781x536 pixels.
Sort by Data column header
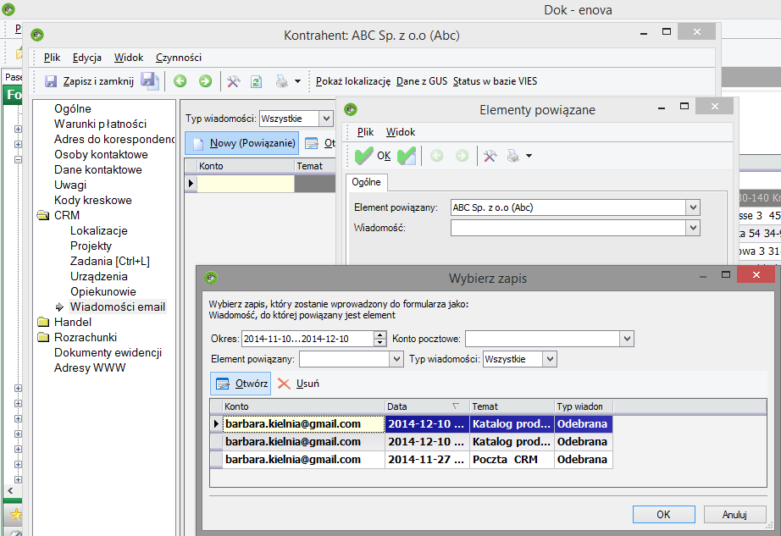point(427,406)
